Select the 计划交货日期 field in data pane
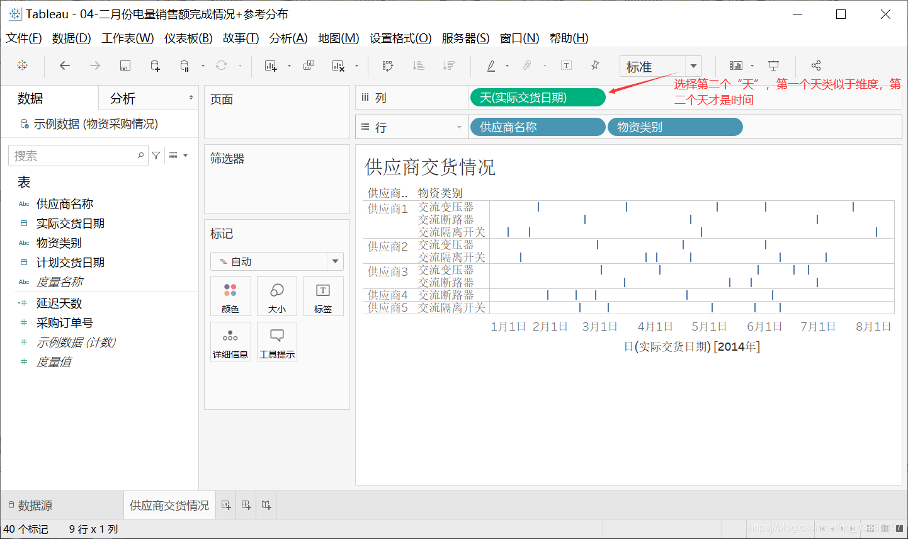 pos(71,263)
